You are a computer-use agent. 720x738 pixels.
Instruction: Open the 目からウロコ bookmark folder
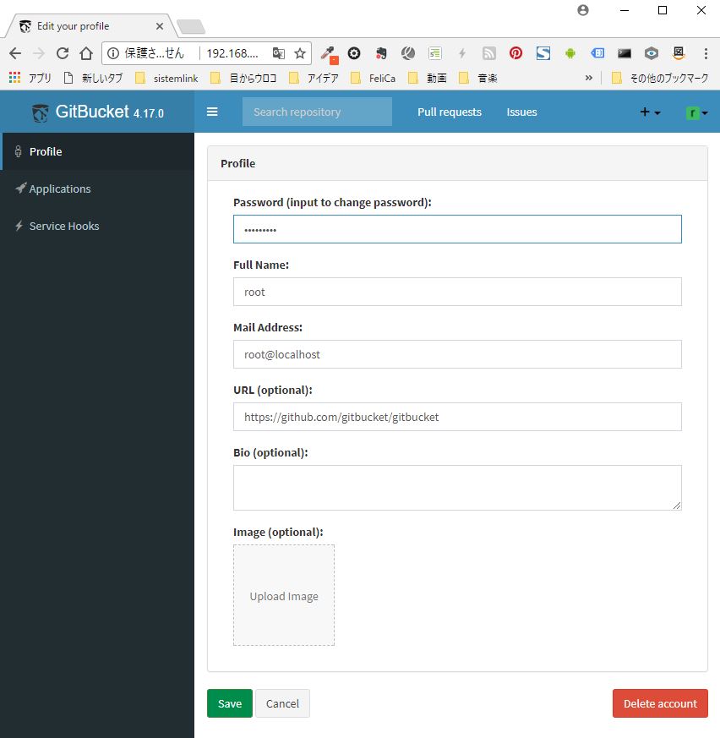pyautogui.click(x=243, y=78)
